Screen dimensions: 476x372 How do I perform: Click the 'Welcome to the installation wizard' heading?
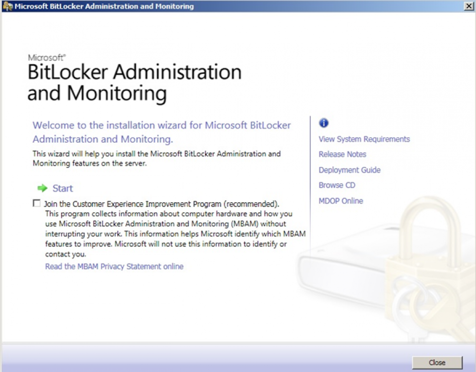(x=161, y=132)
